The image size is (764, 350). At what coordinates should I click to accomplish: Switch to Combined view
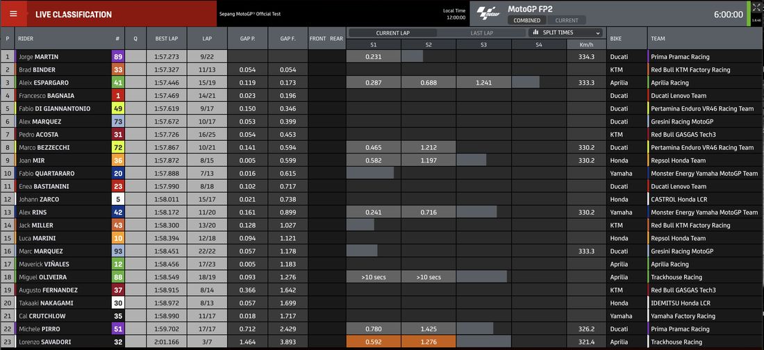(x=526, y=20)
